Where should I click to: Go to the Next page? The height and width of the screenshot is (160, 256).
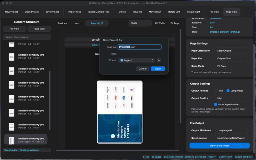click(77, 23)
